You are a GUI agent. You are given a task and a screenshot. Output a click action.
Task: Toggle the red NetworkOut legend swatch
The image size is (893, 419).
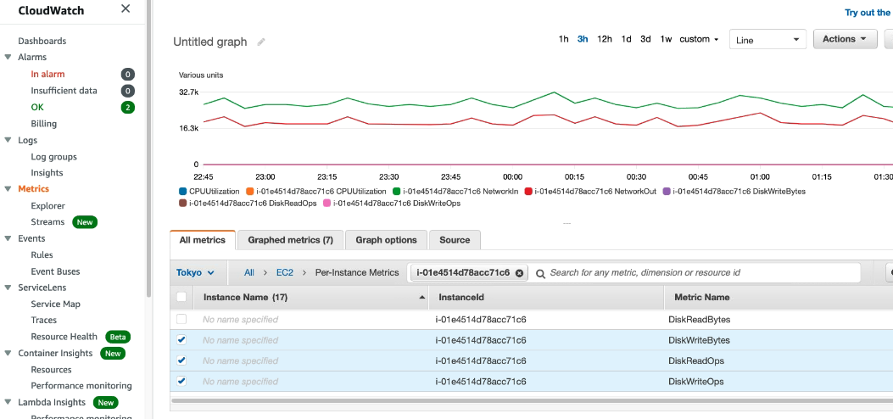(x=528, y=192)
